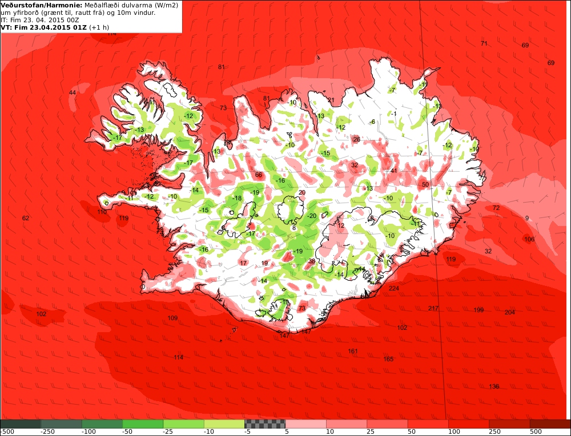
Task: Click the darkest green legend swatch above -500
Action: pyautogui.click(x=21, y=423)
